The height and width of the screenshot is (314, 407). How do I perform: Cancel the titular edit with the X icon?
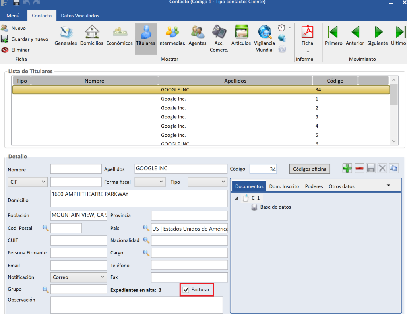click(x=382, y=169)
